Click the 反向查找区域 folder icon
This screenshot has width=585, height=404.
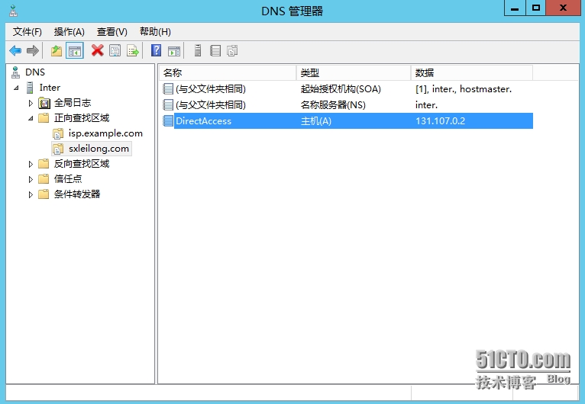click(x=44, y=164)
